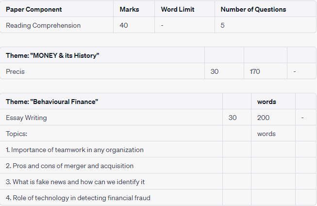Select the merger and acquisition topic

[x=69, y=166]
